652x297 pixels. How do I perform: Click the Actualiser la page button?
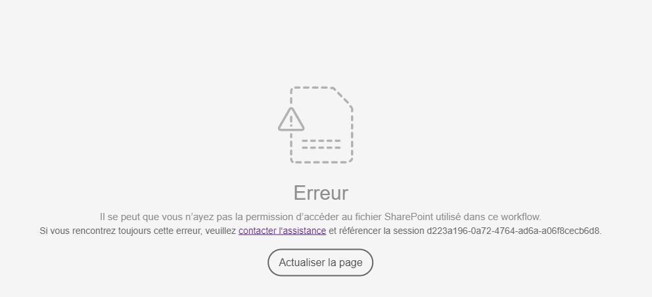point(320,262)
